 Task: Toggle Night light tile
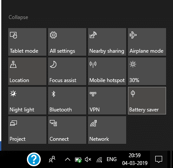coord(27,101)
